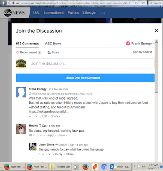Upvote Mookie T. Cat's comment
Viewport: 163px width, 171px height.
pyautogui.click(x=34, y=135)
